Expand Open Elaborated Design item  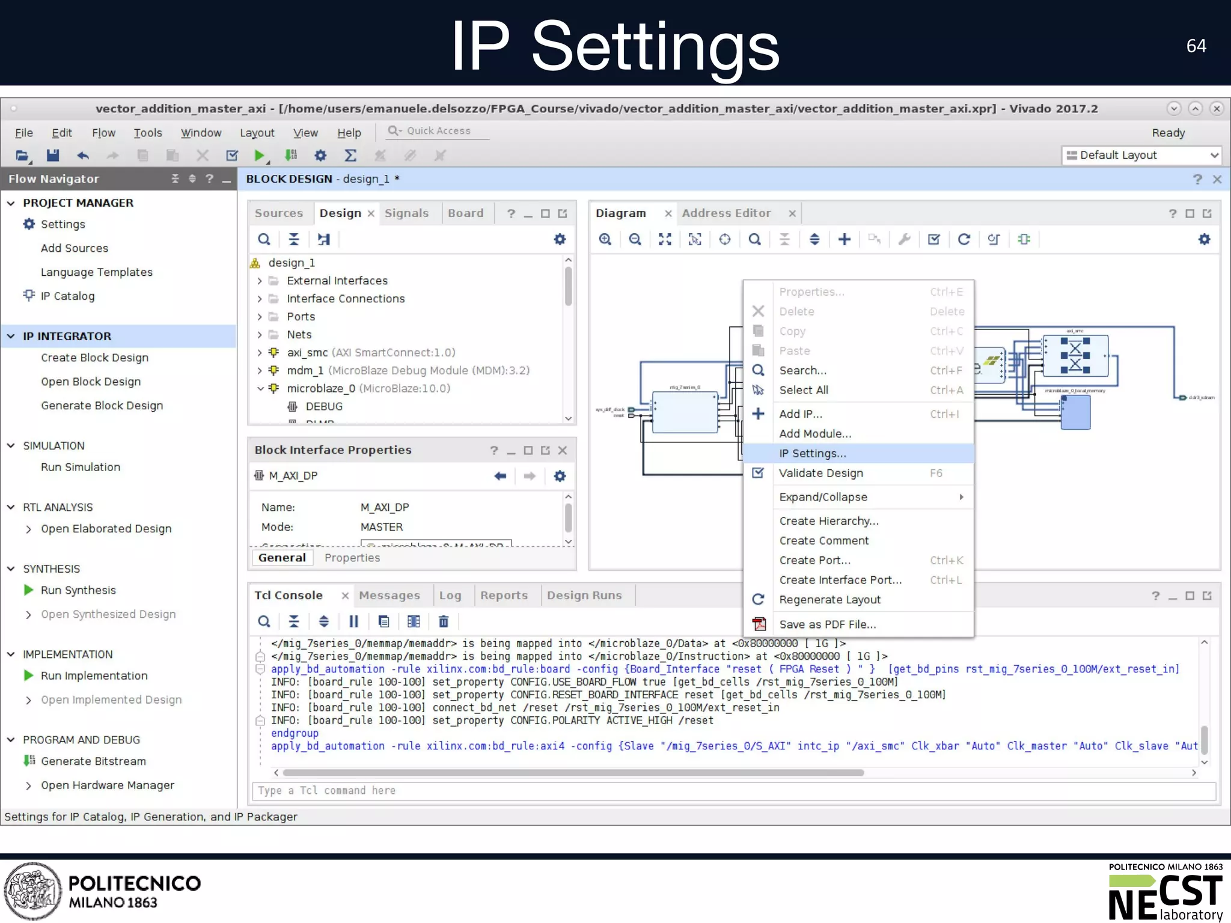click(x=28, y=529)
